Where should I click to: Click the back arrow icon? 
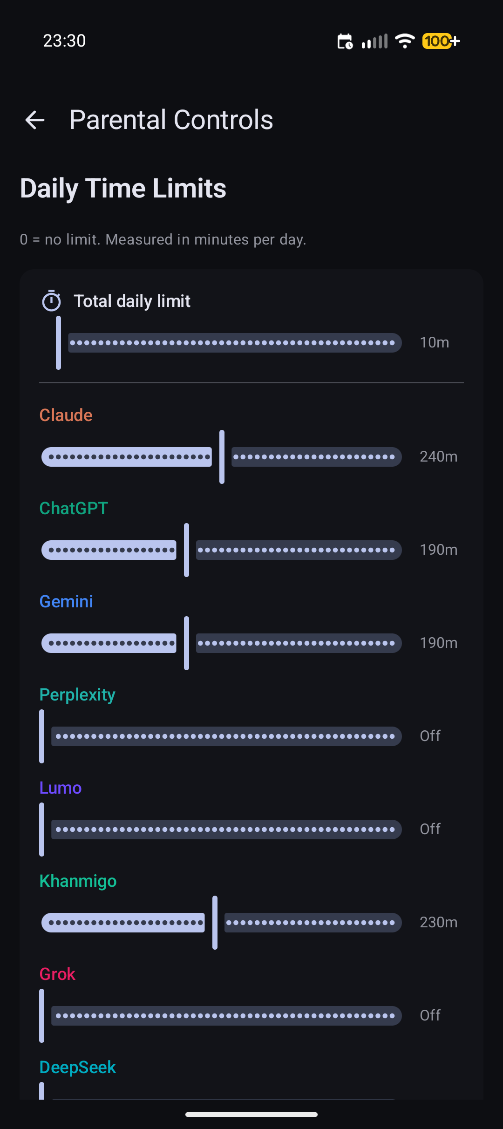click(x=35, y=120)
